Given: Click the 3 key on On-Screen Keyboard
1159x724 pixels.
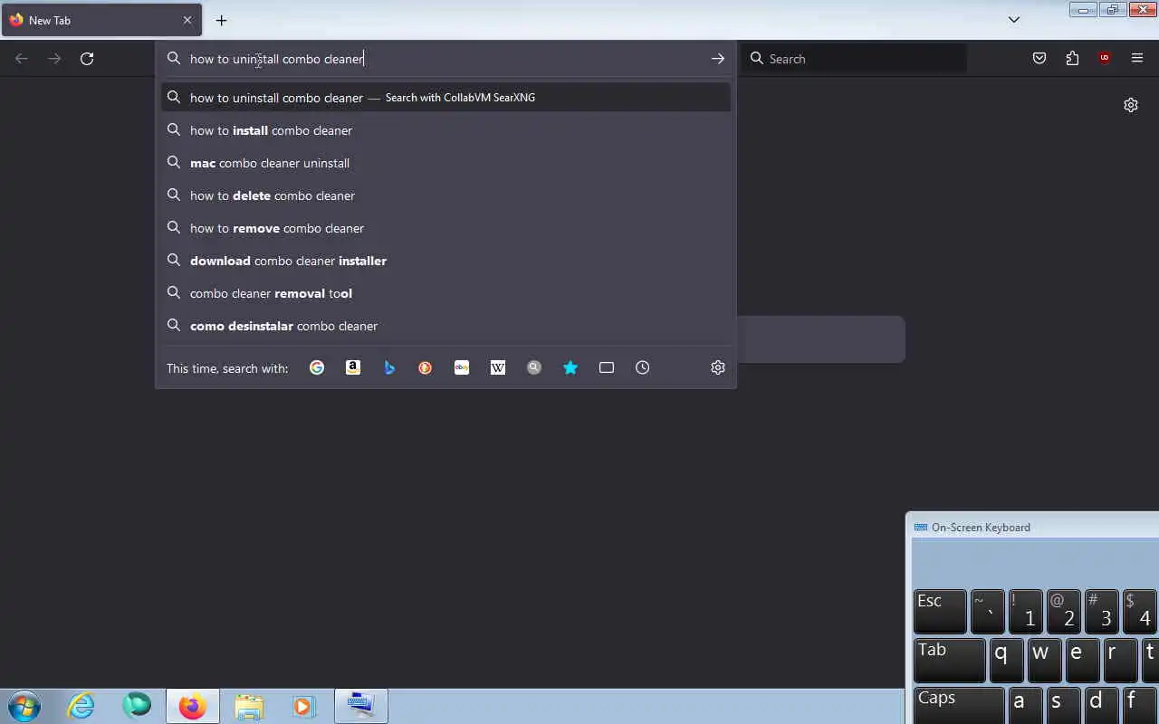Looking at the screenshot, I should [x=1102, y=611].
